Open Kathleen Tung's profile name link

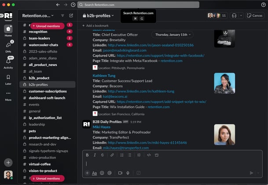click(x=104, y=76)
